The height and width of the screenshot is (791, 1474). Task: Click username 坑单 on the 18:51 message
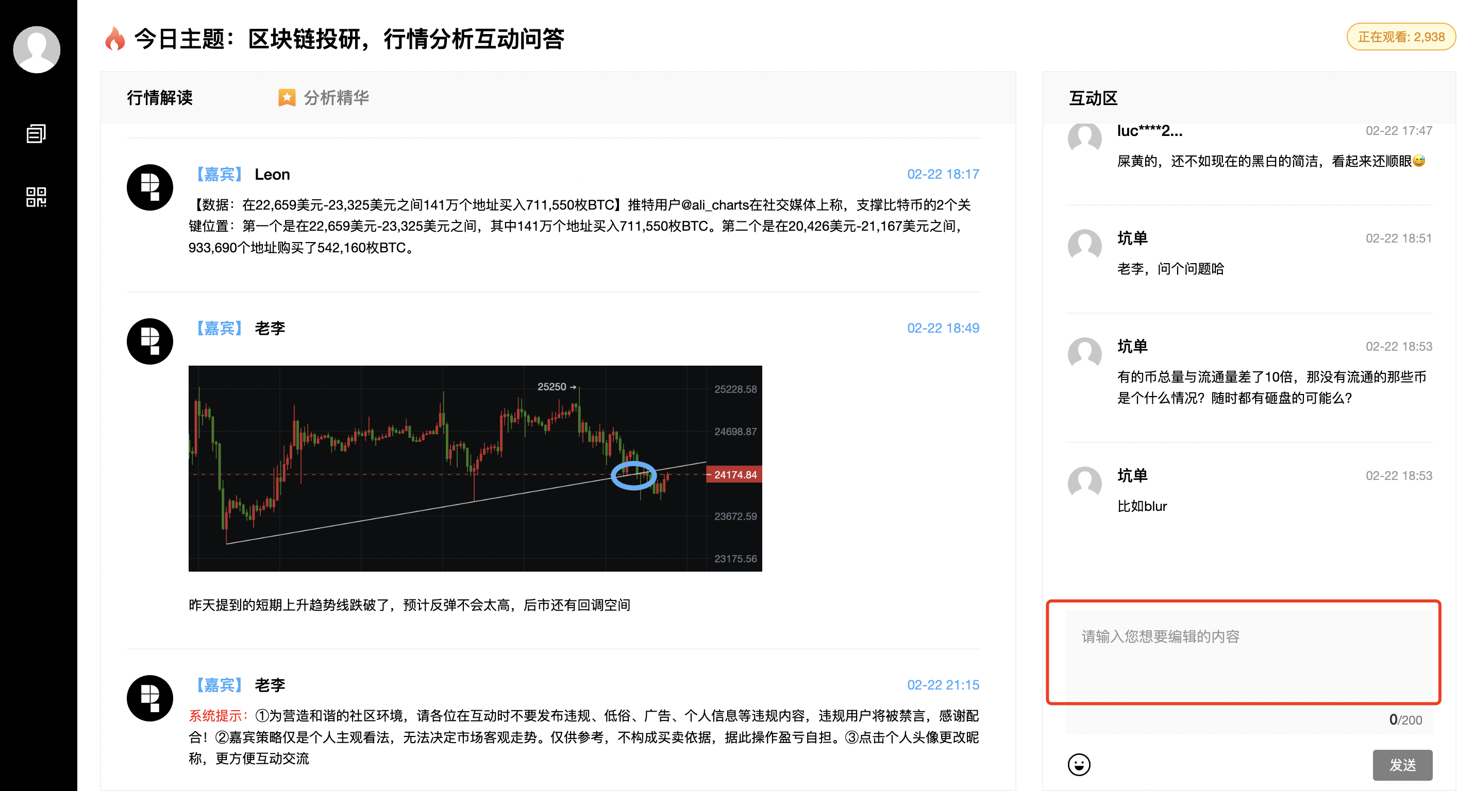click(1132, 238)
